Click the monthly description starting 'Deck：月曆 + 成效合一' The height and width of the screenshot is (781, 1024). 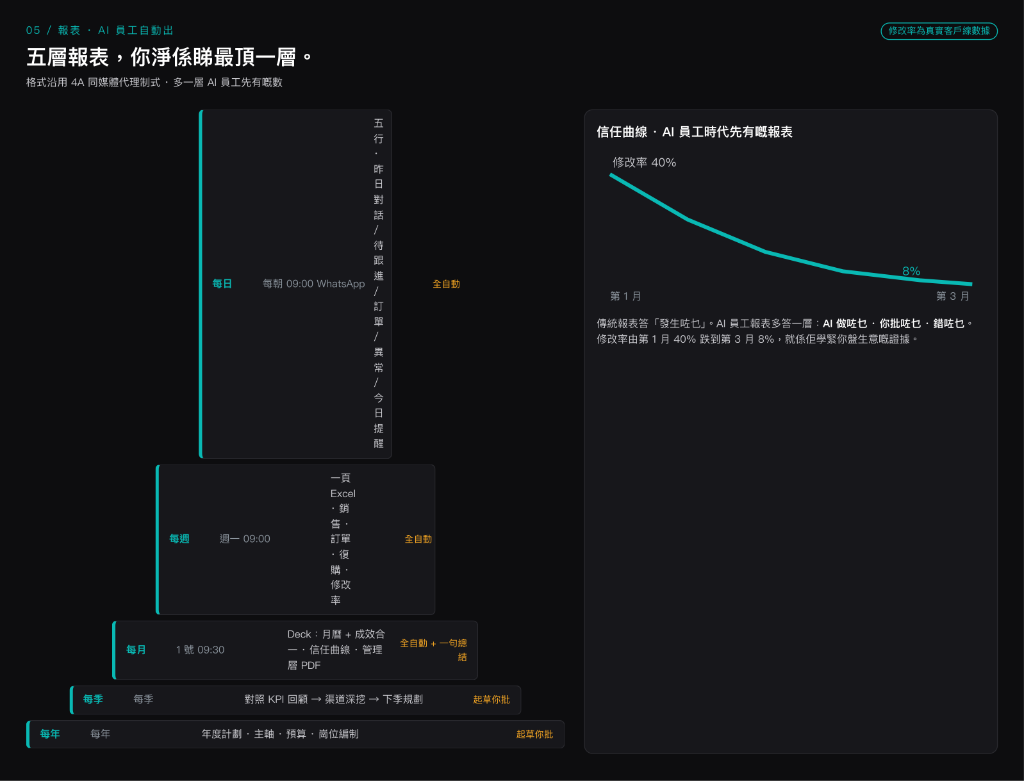tap(336, 650)
